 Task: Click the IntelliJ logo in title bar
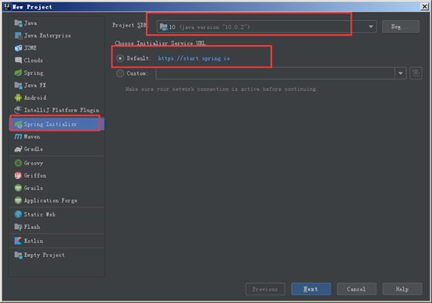click(x=7, y=6)
